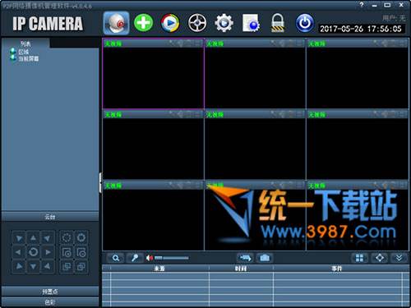Select the center camera video pane
Image resolution: width=411 pixels, height=308 pixels.
pyautogui.click(x=255, y=145)
